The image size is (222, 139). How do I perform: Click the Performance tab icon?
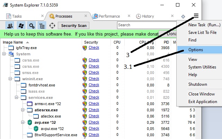point(95,16)
